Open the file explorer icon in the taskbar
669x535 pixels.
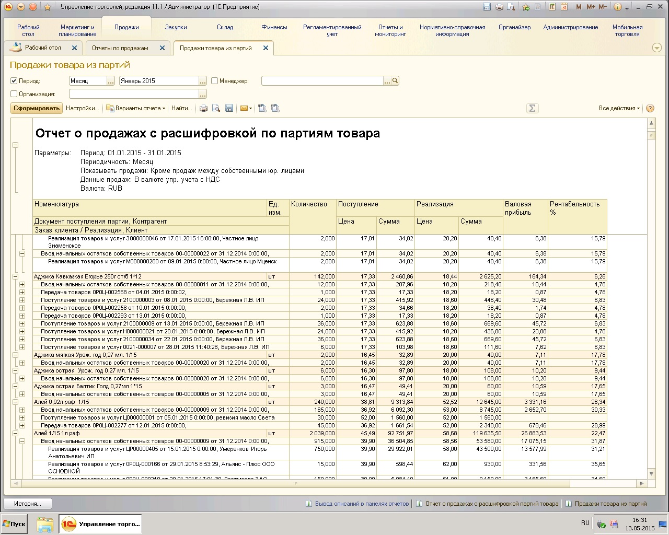(45, 524)
